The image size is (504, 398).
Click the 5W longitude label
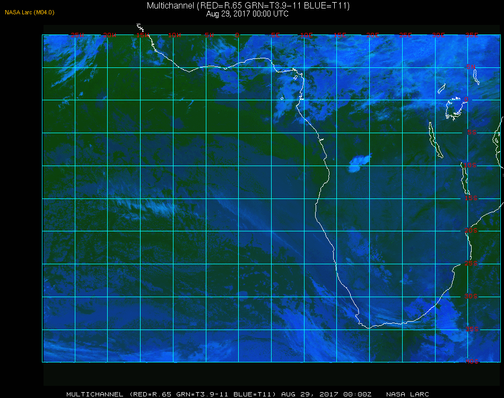[x=209, y=35]
